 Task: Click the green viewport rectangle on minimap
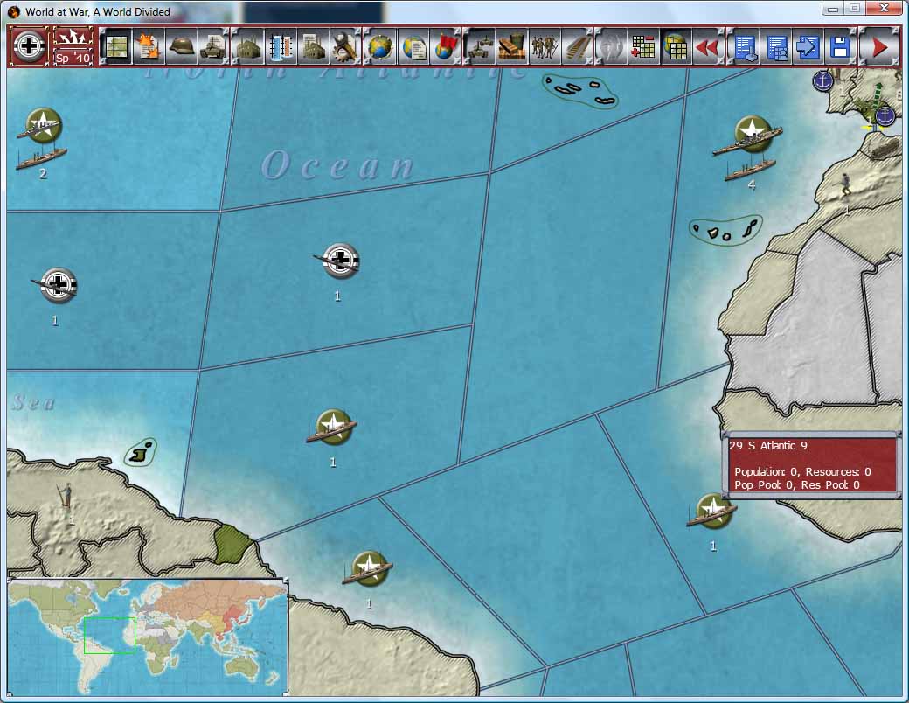pyautogui.click(x=109, y=636)
